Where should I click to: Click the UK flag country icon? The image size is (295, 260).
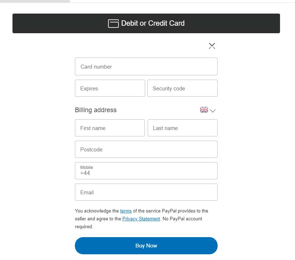pyautogui.click(x=204, y=110)
